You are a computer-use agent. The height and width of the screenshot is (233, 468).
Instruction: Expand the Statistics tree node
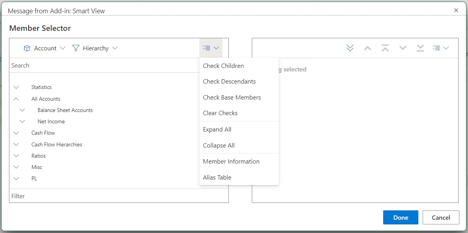click(16, 87)
